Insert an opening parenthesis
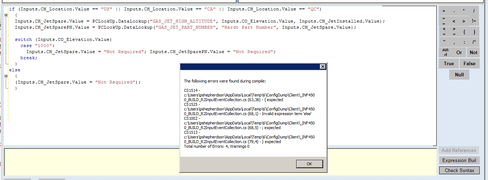 [x=464, y=32]
